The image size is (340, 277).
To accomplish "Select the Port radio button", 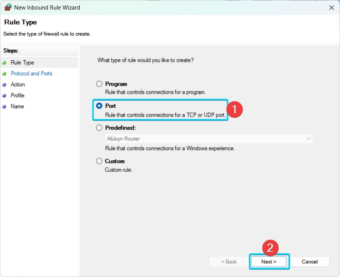I will tap(99, 106).
